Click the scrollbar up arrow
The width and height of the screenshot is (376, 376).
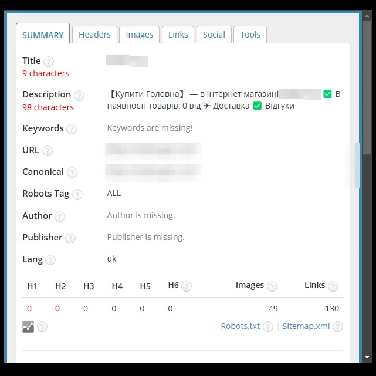(367, 16)
